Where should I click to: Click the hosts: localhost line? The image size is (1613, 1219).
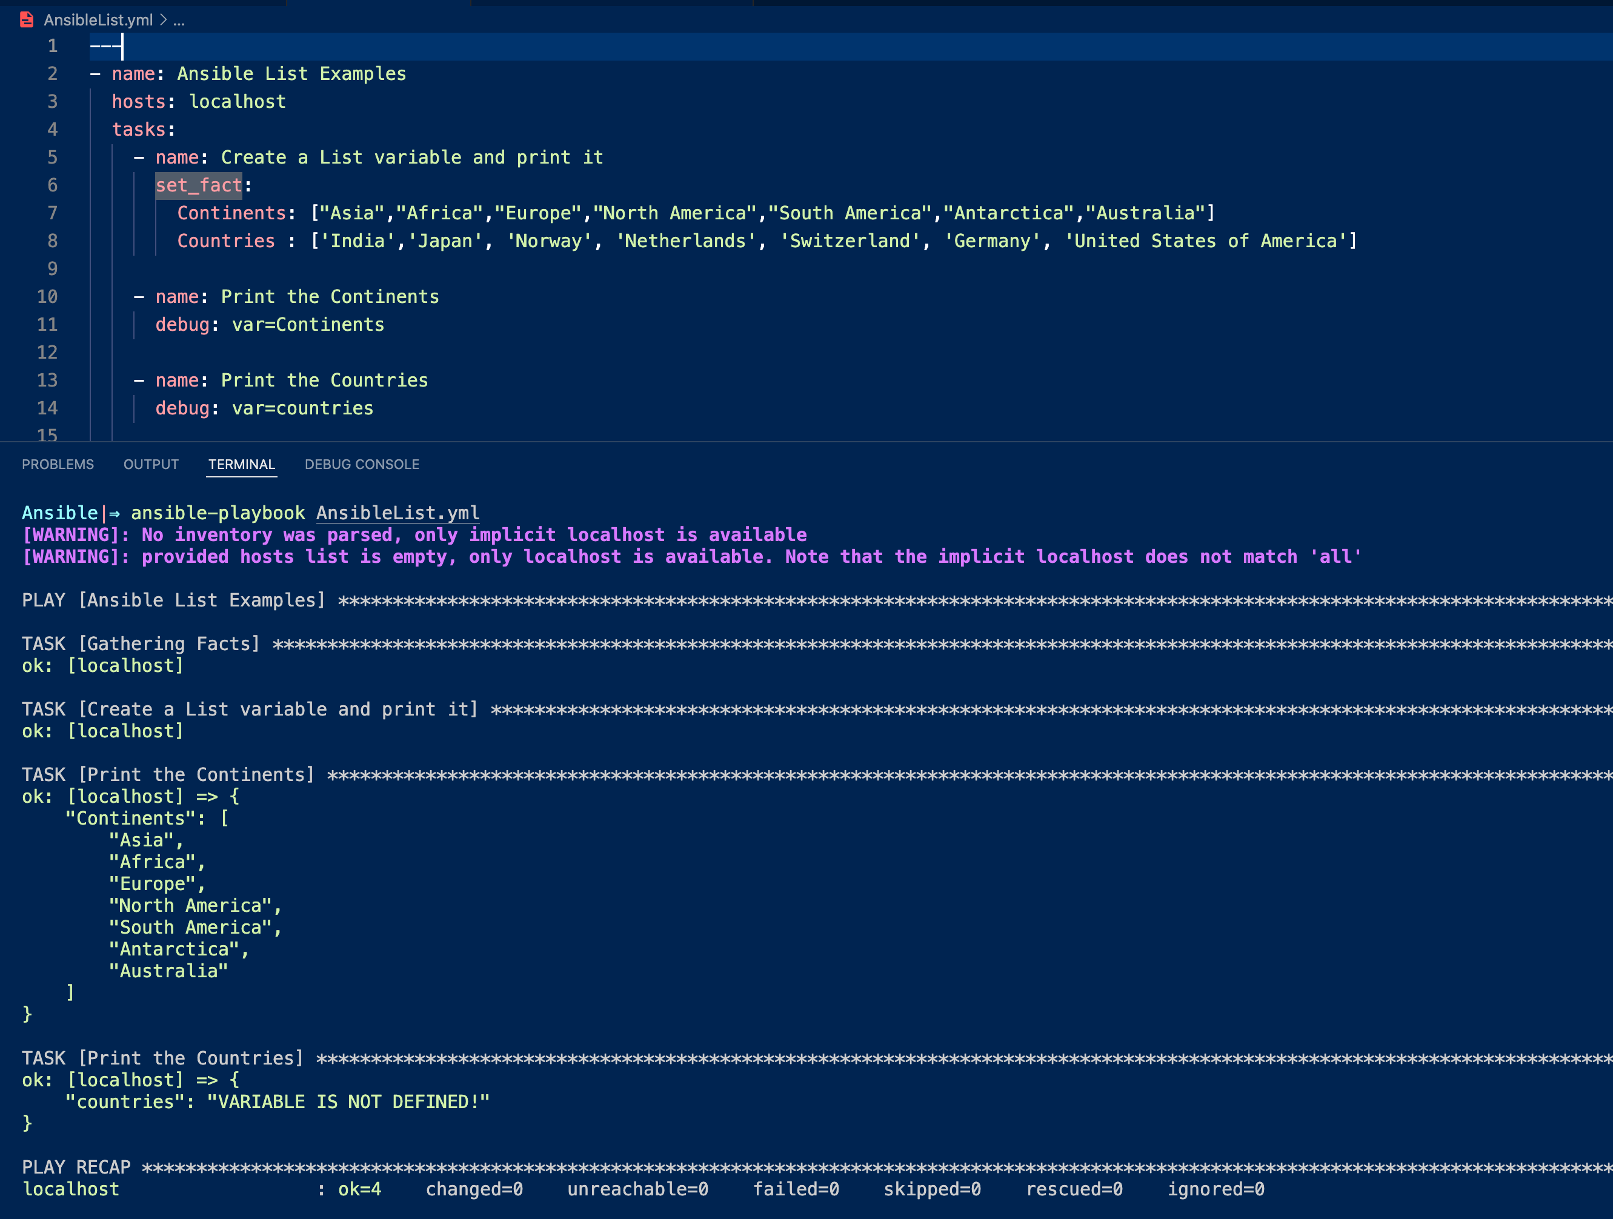198,101
